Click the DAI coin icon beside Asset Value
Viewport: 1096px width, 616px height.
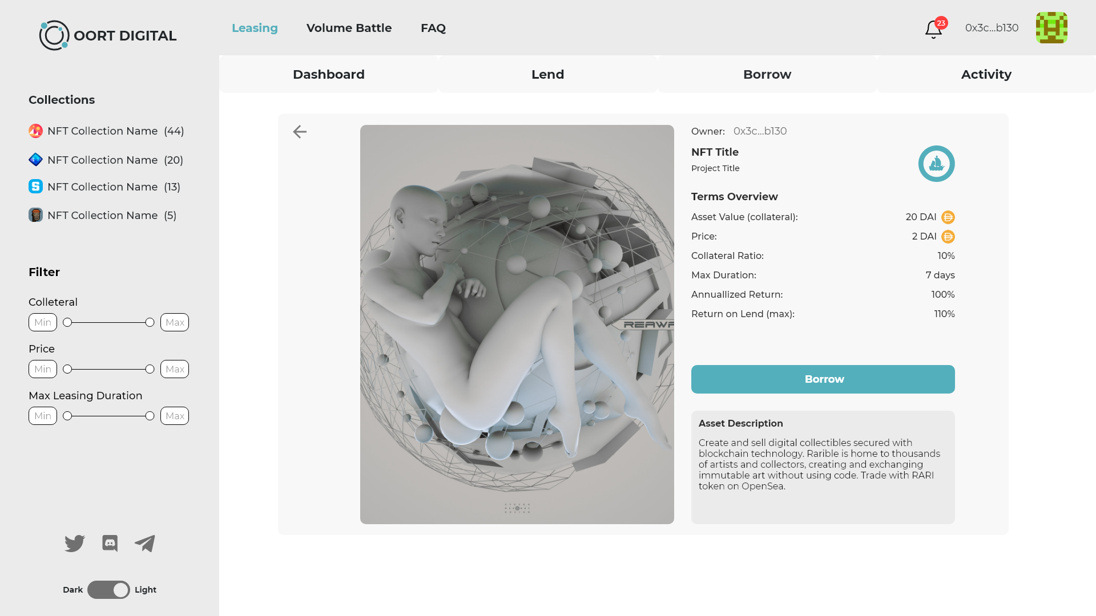(x=948, y=217)
